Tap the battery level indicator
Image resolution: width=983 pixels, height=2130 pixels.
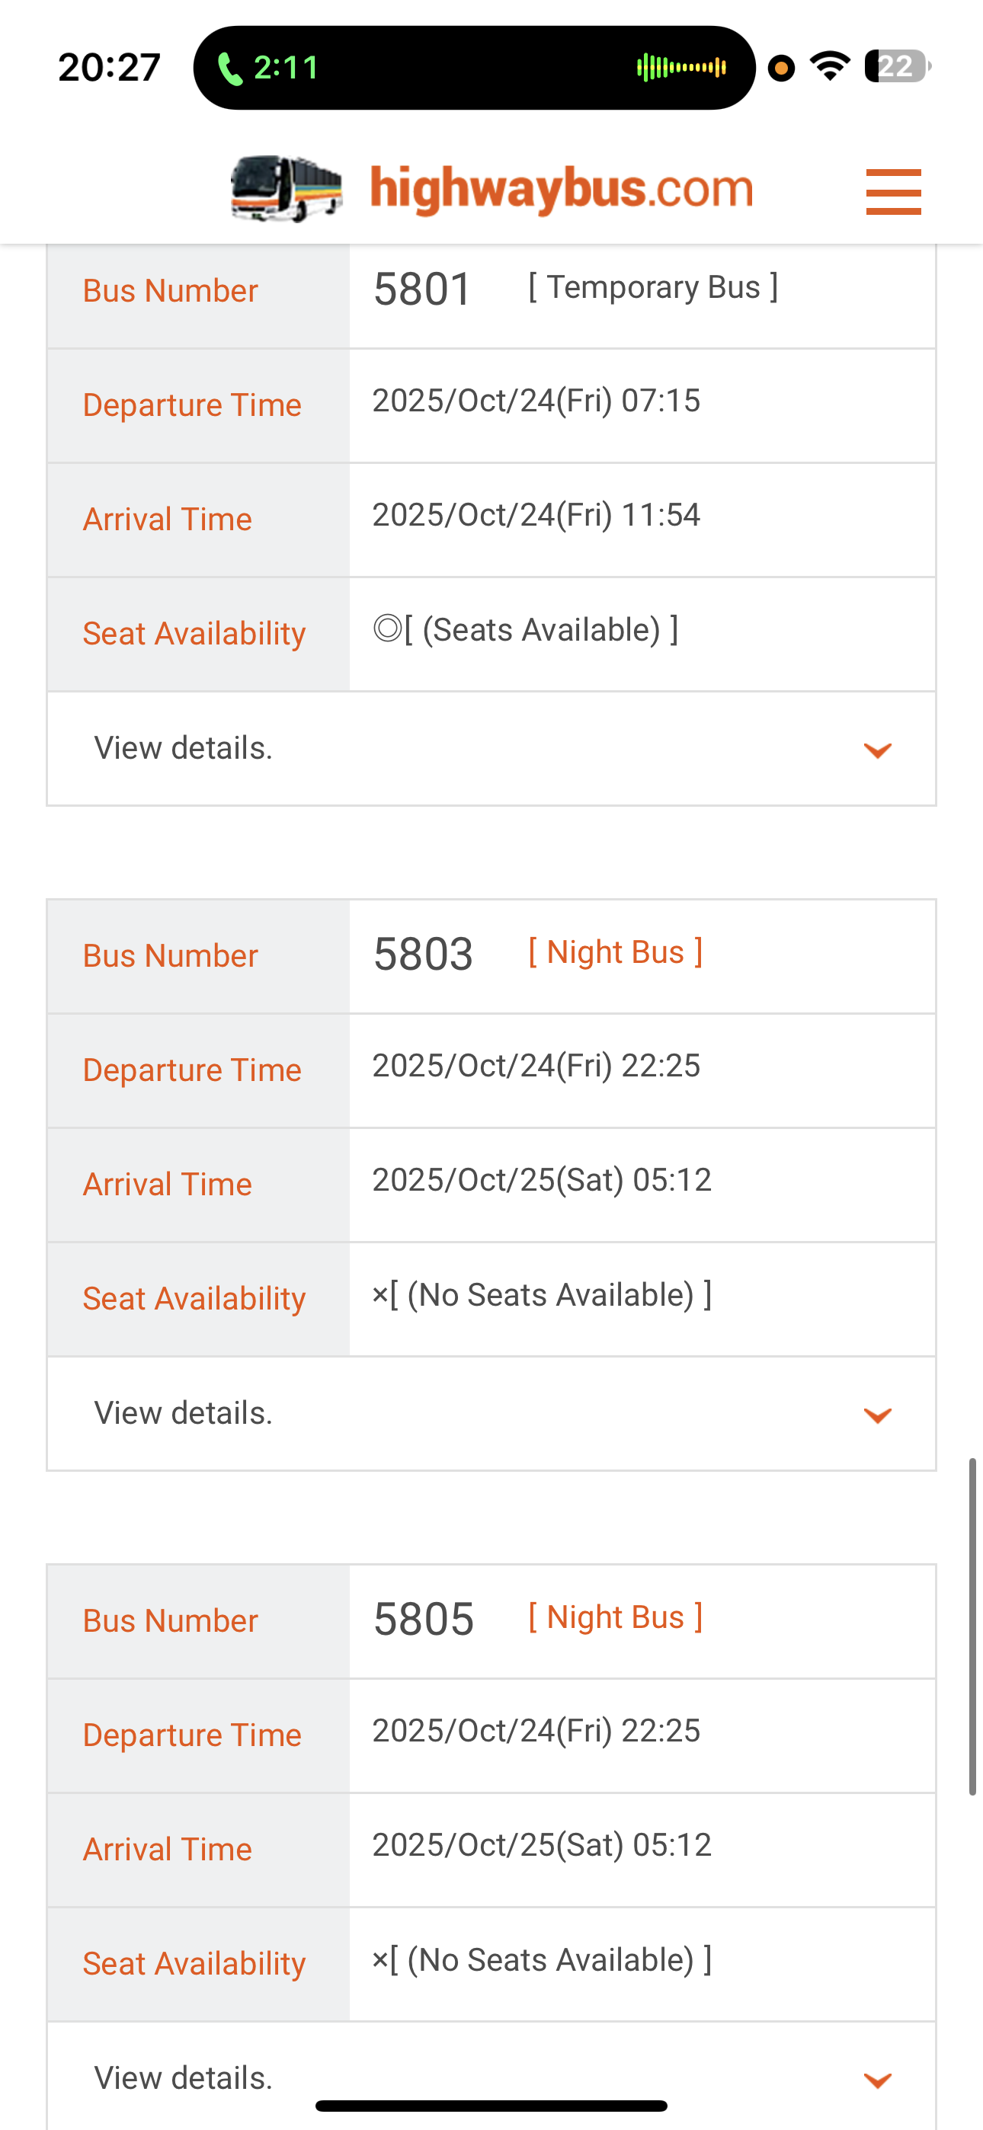pyautogui.click(x=897, y=66)
